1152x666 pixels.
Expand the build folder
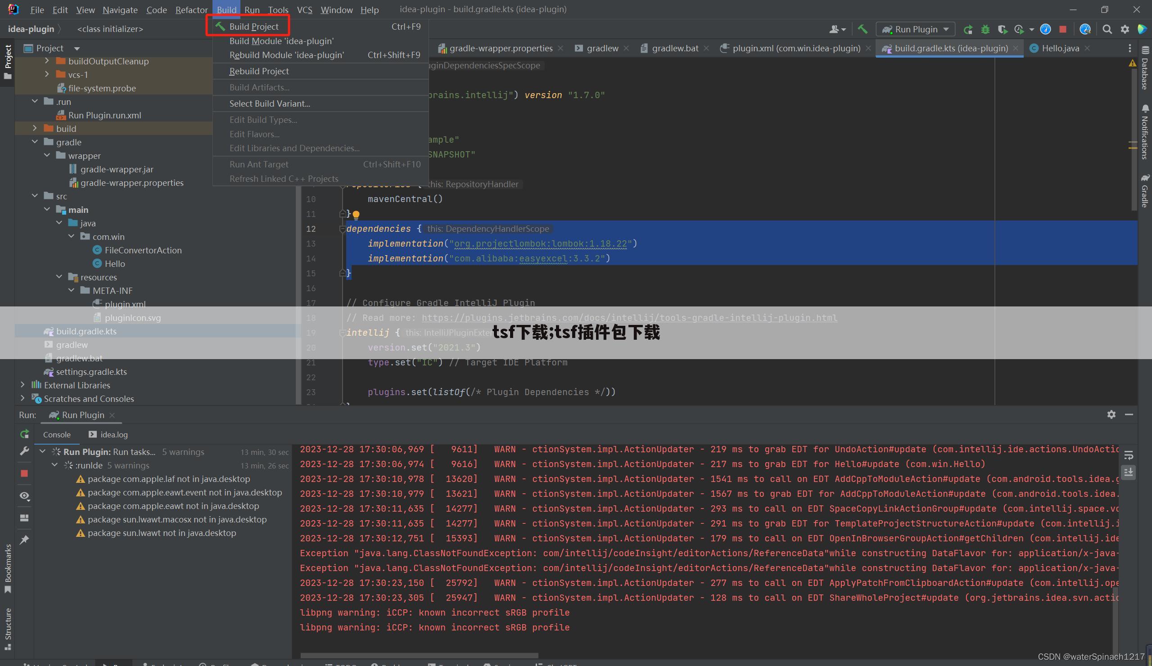[35, 128]
